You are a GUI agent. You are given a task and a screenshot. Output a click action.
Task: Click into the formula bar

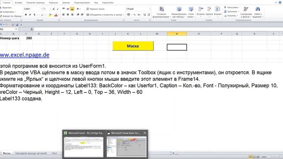tap(158, 29)
